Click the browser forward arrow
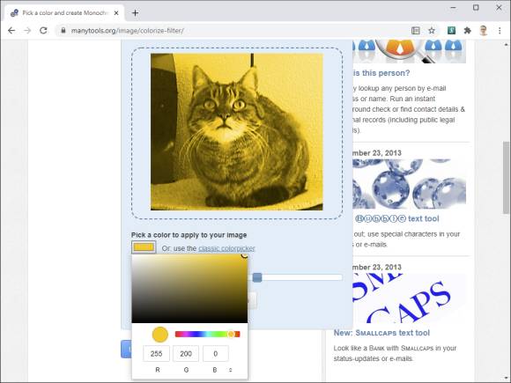 [x=27, y=31]
